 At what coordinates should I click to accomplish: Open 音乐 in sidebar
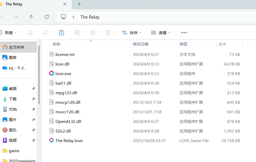click(10, 130)
